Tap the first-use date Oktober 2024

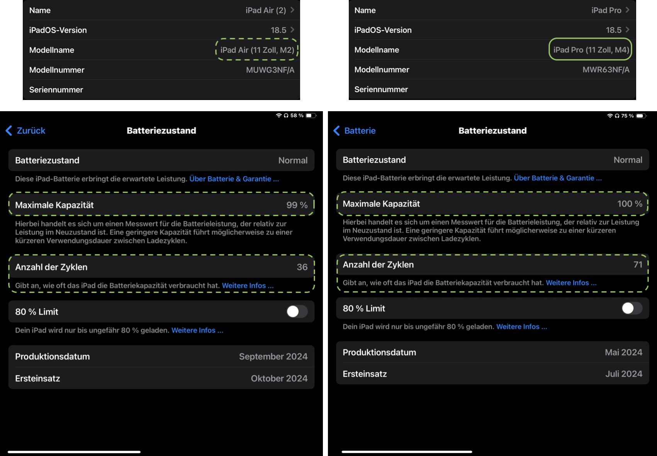[279, 378]
